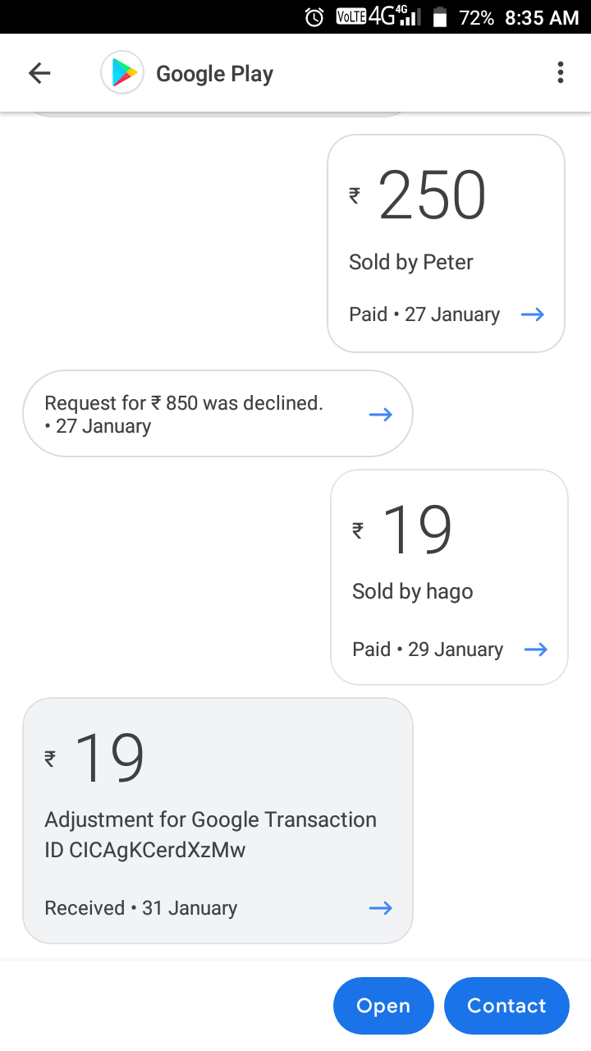Tap the Google Play logo avatar
Screen dimensions: 591x1051
(122, 73)
